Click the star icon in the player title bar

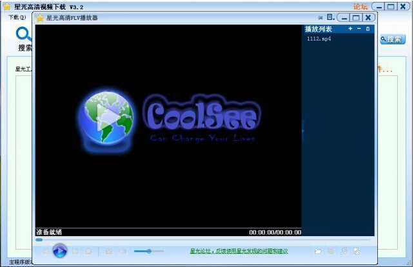pos(40,18)
